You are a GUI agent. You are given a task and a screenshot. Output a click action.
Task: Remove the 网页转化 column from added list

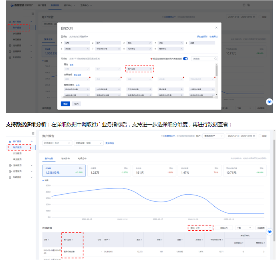click(150, 49)
